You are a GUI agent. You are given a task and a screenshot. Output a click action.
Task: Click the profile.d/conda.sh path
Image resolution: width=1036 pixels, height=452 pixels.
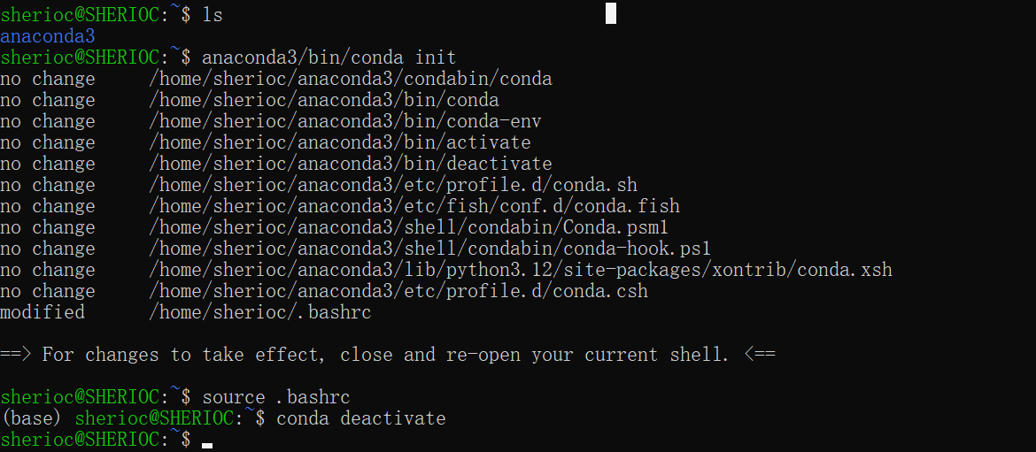click(392, 185)
